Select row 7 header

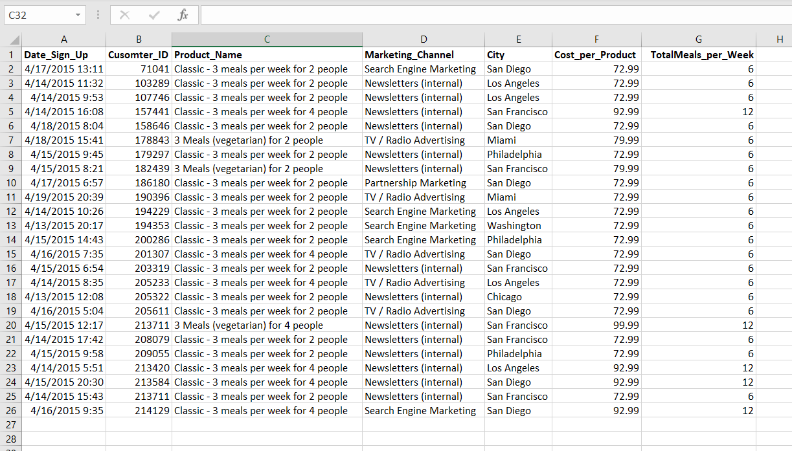click(11, 140)
